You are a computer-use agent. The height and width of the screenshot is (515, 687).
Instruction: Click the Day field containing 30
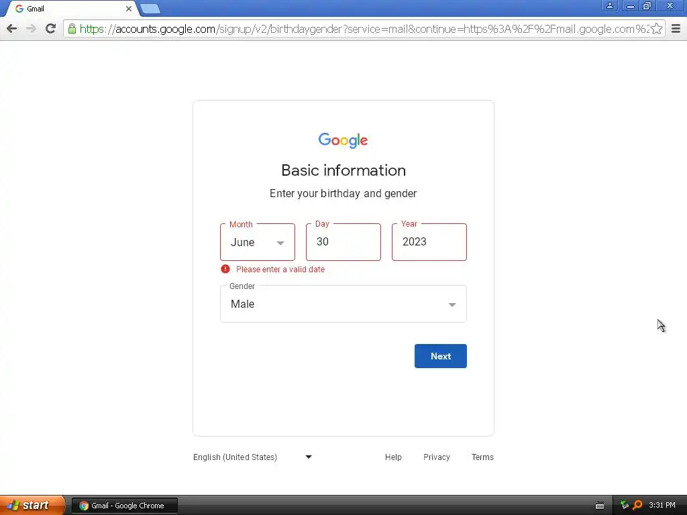pos(343,242)
